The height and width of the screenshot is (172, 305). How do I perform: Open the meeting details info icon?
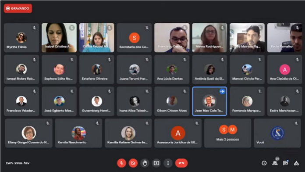tap(264, 163)
